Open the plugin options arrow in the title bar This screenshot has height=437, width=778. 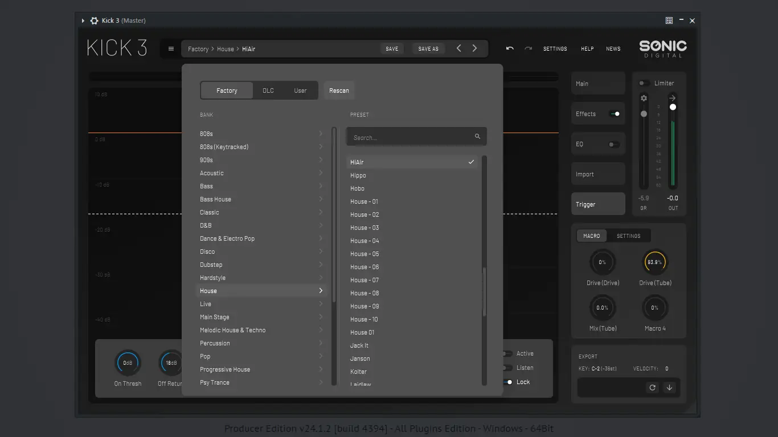point(83,20)
